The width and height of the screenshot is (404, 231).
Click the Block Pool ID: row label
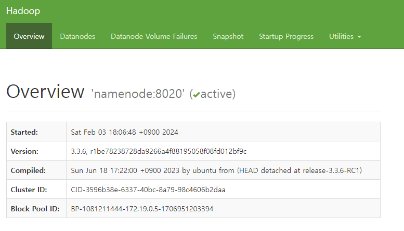pyautogui.click(x=35, y=209)
